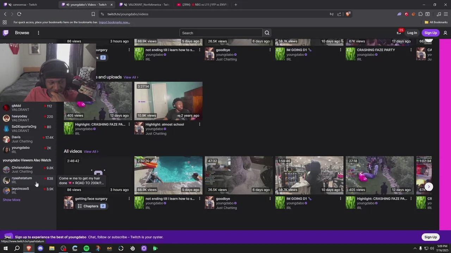Click the volume speaker tray icon
The height and width of the screenshot is (253, 451).
[432, 248]
